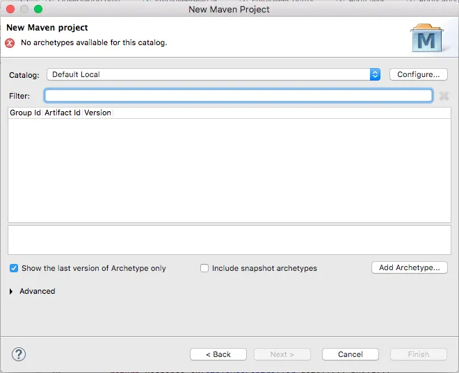Click the 'No archetypes available for this catalog.' message
This screenshot has width=459, height=373.
click(94, 42)
